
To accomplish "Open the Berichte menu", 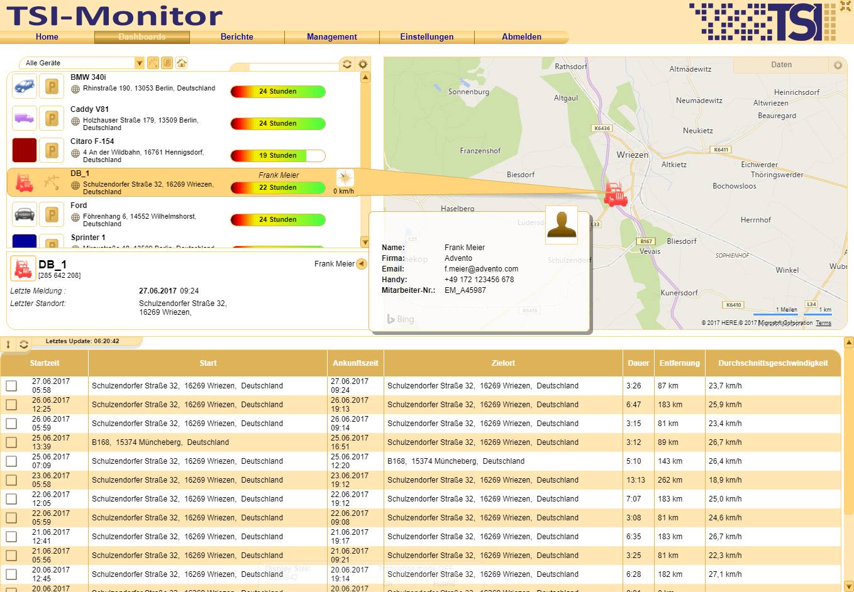I will [x=237, y=37].
